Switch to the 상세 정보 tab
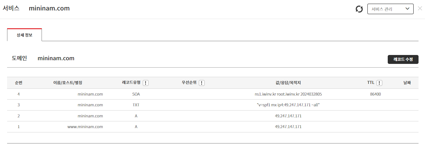 24,35
